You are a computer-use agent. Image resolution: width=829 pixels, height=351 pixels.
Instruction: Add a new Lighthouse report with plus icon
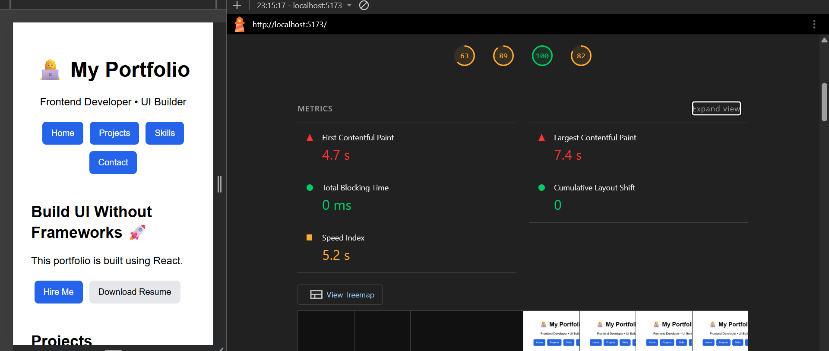[x=237, y=5]
